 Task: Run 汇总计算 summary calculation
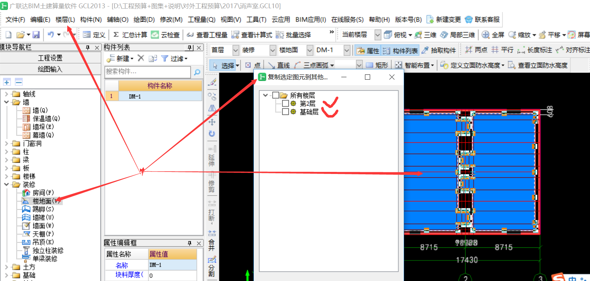tap(130, 35)
